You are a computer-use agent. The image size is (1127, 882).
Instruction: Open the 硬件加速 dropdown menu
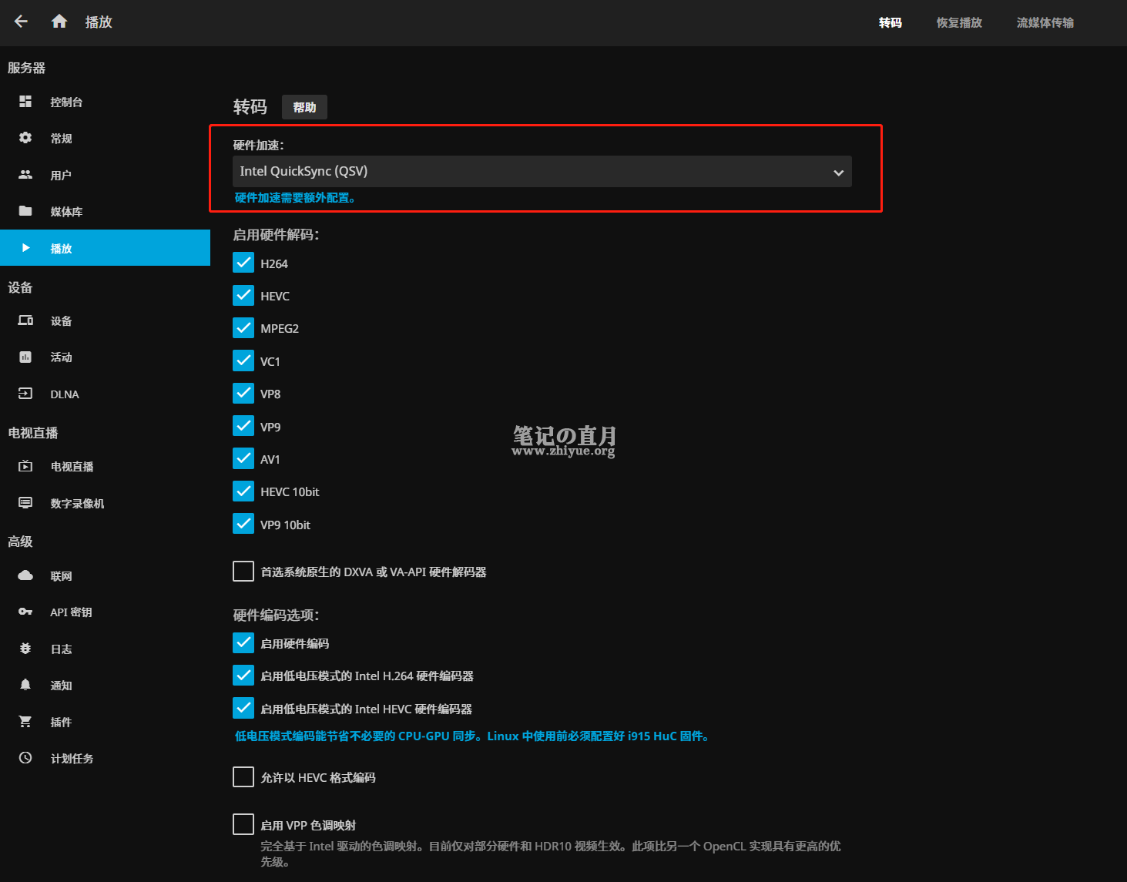coord(542,171)
